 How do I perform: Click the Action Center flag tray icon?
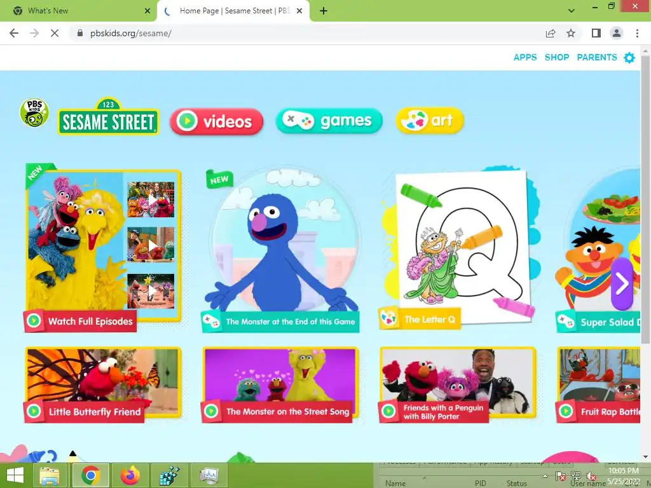coord(561,476)
